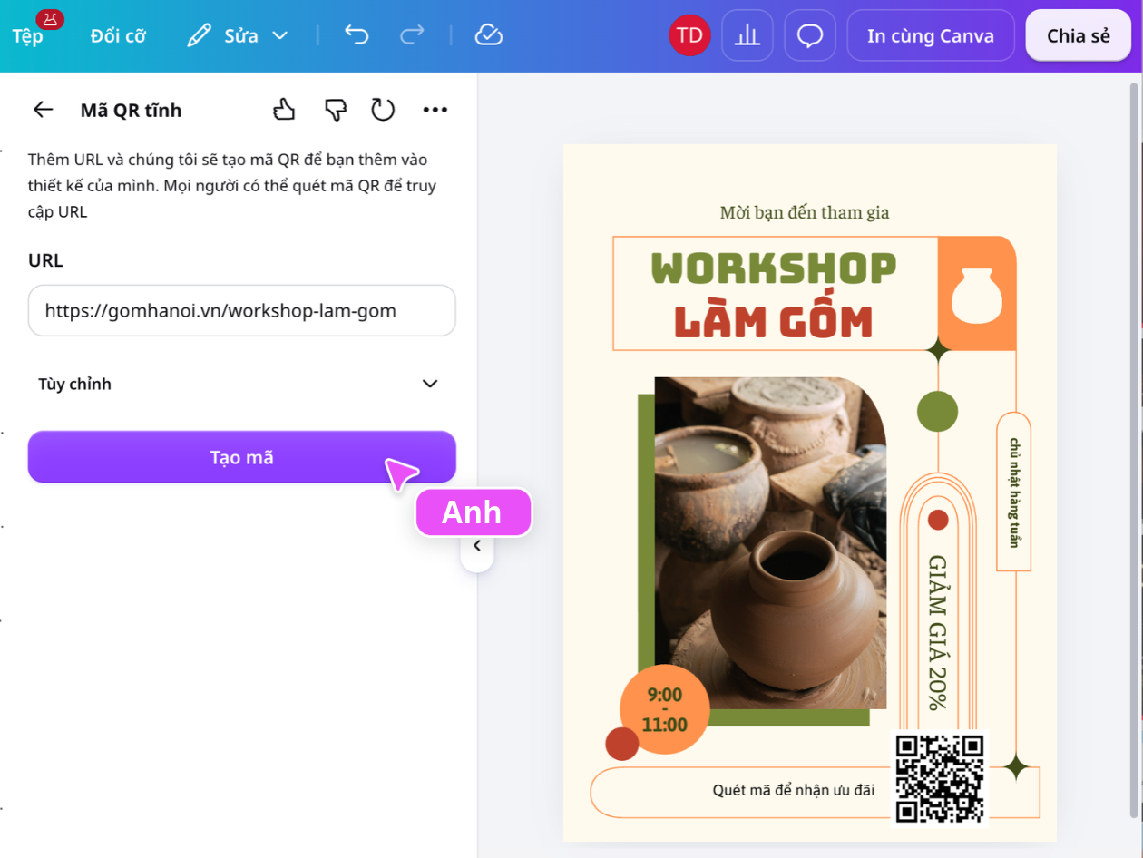
Task: Open the Sửa mode dropdown
Action: [x=238, y=35]
